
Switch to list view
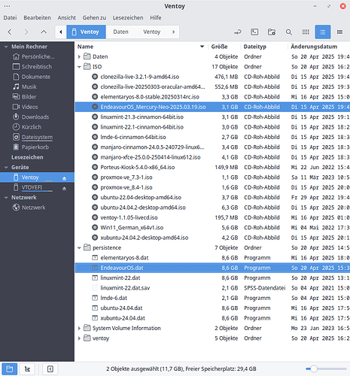point(323,32)
